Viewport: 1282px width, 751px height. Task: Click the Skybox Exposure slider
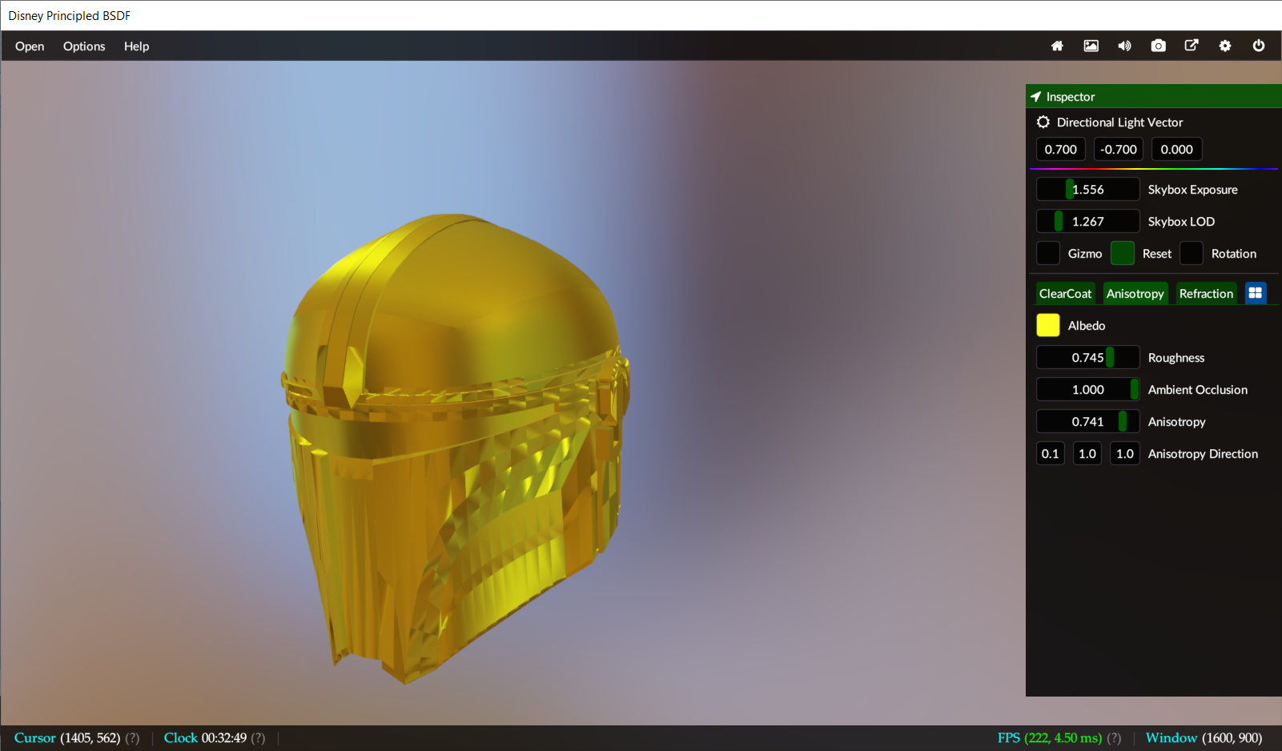pyautogui.click(x=1087, y=189)
